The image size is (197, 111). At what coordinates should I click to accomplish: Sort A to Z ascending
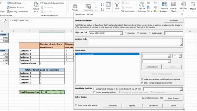pyautogui.click(x=103, y=4)
